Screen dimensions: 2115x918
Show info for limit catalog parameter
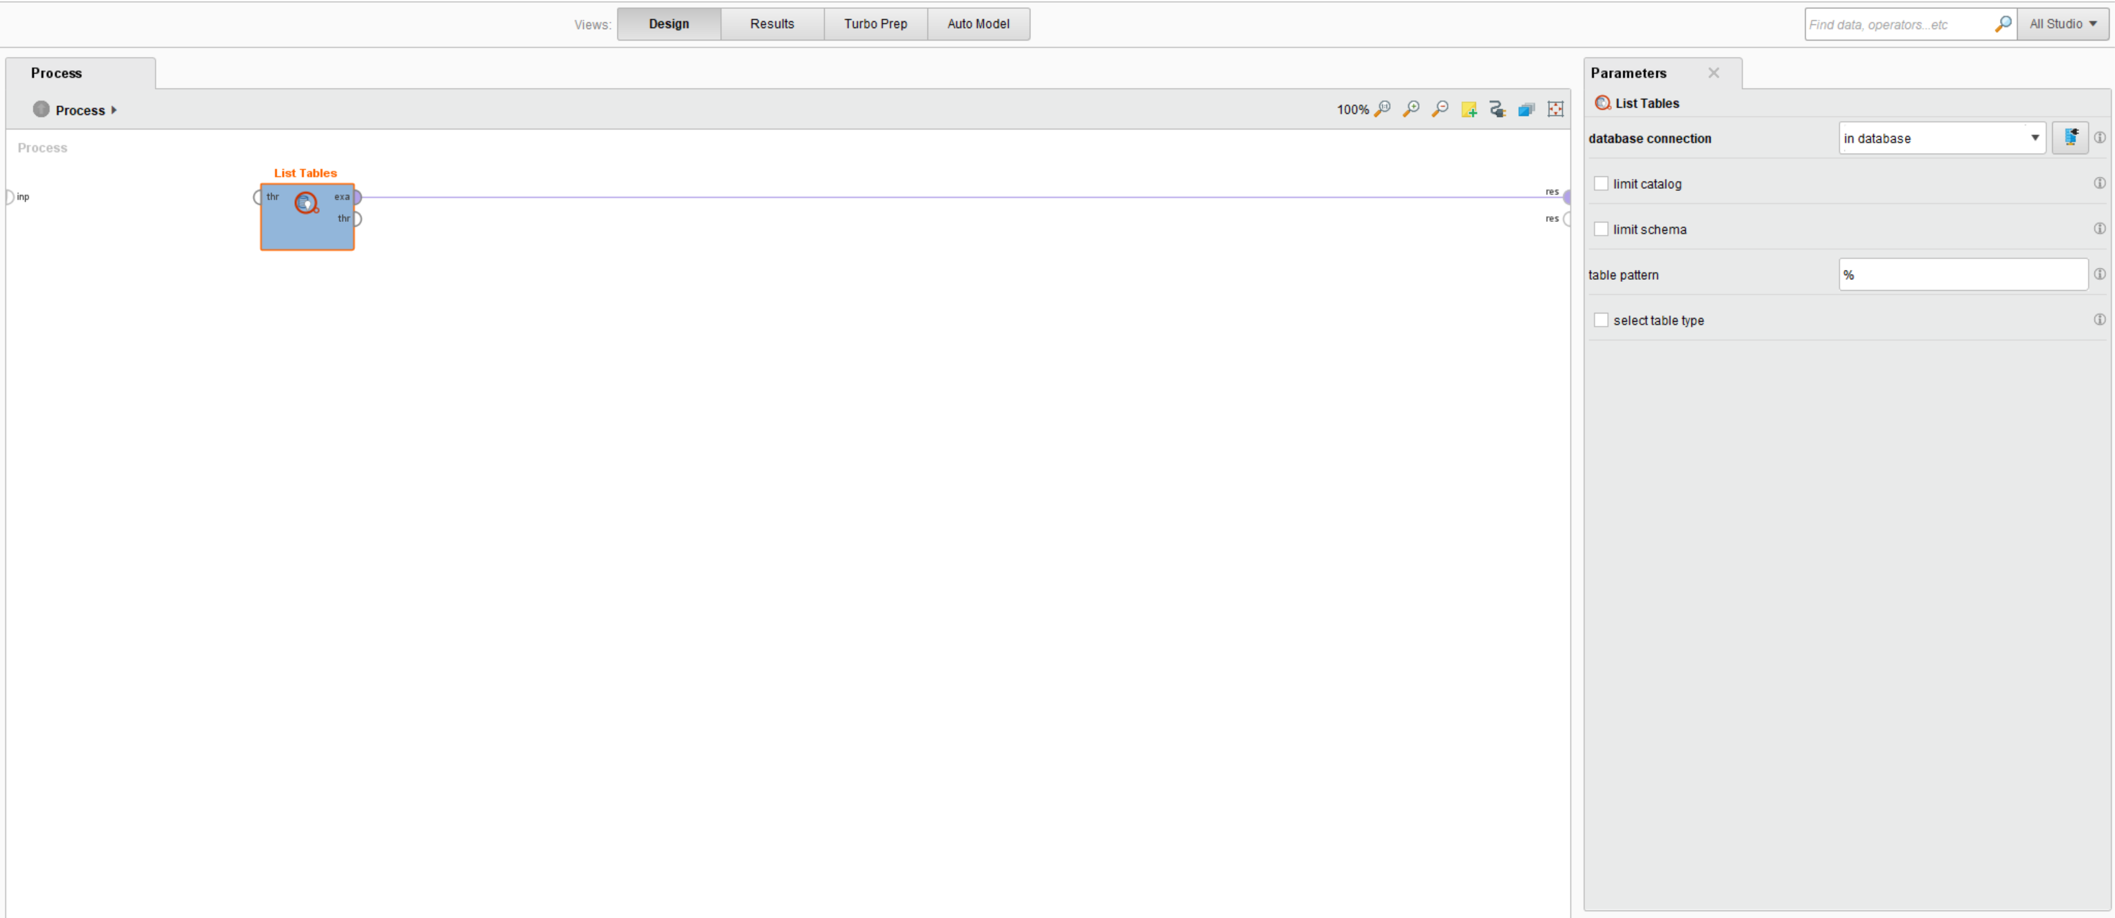click(x=2099, y=182)
